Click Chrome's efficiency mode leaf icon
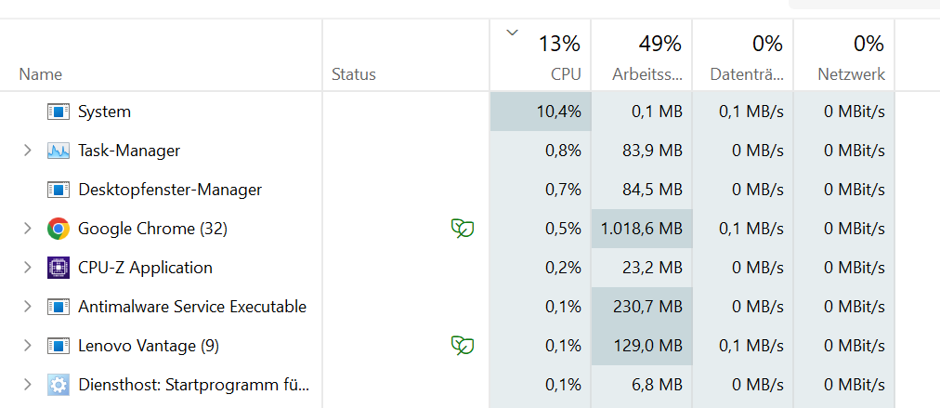Viewport: 940px width, 408px height. coord(462,229)
